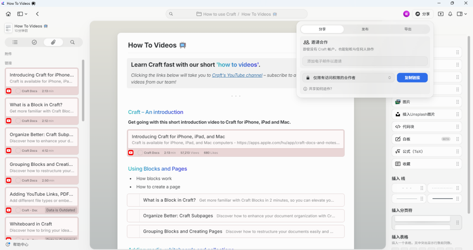Switch to the 发布 tab
473x250 pixels.
365,29
